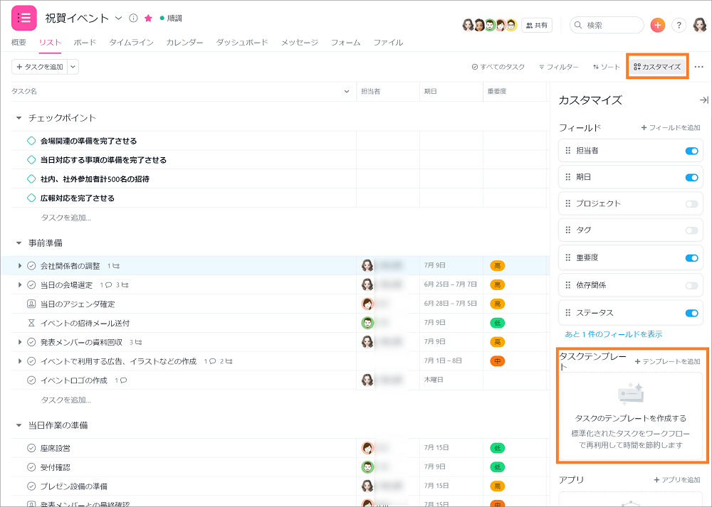Open the help question mark icon

679,25
